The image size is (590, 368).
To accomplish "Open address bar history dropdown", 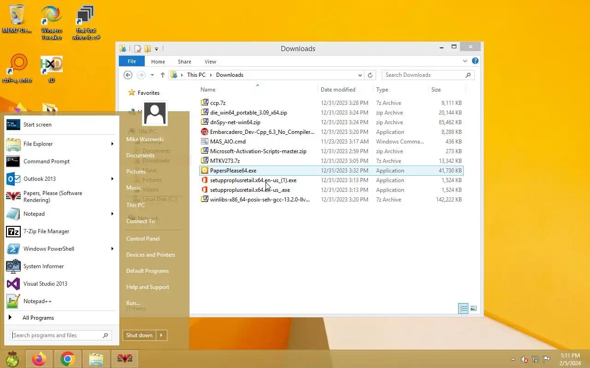I will tap(360, 75).
